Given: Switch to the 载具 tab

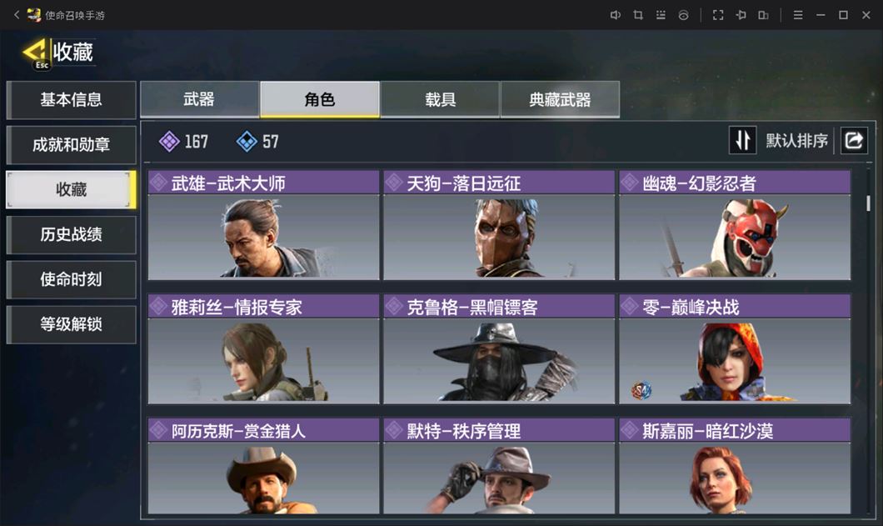Looking at the screenshot, I should click(x=440, y=100).
